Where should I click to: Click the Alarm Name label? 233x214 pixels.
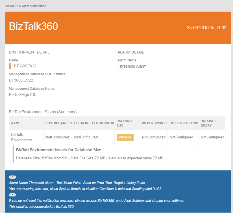(127, 60)
